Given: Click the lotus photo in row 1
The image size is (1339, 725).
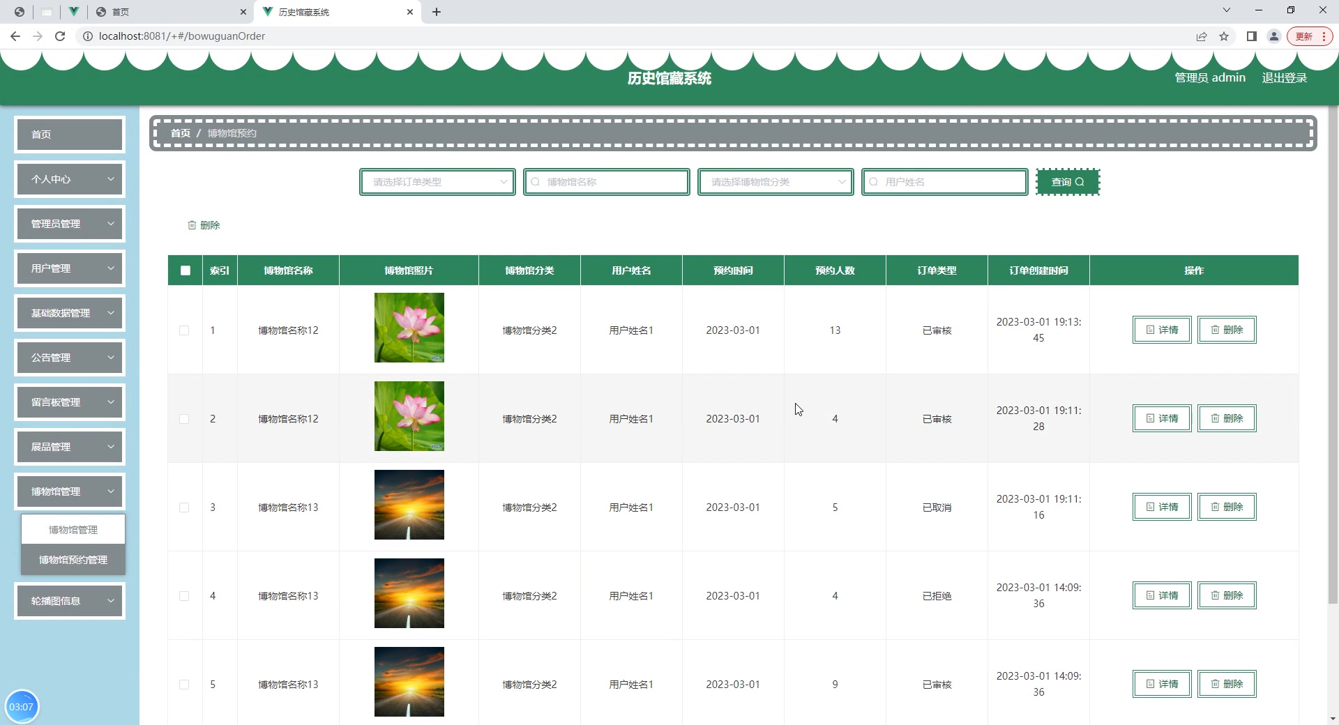Looking at the screenshot, I should (x=409, y=328).
